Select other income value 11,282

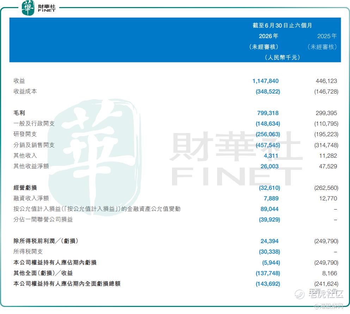coord(328,156)
